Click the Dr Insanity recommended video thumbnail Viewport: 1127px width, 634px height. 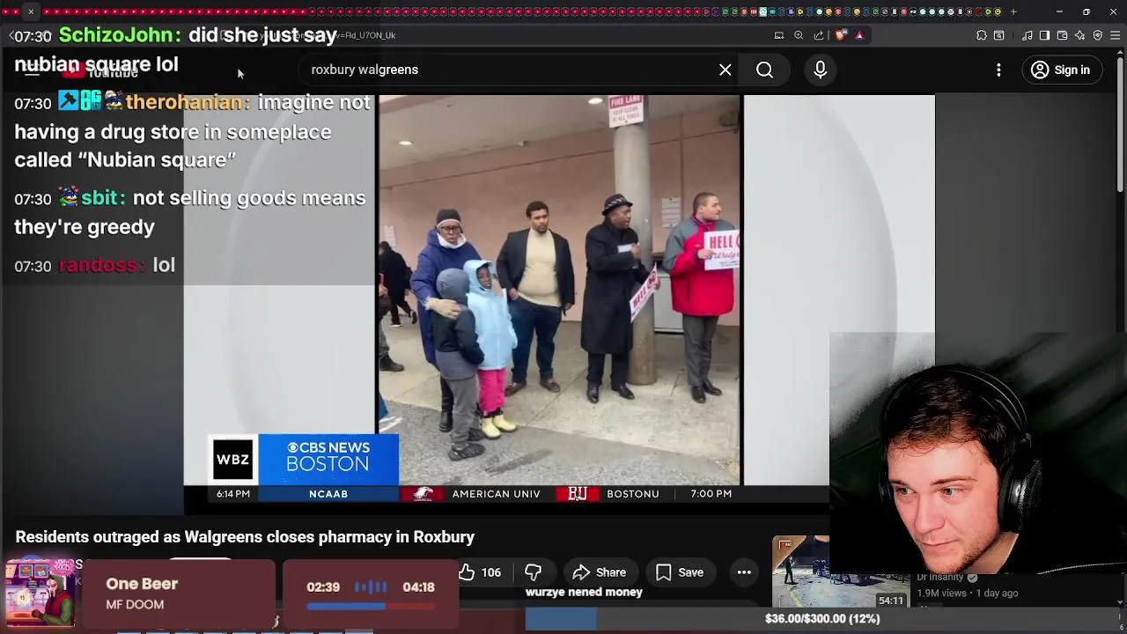840,572
